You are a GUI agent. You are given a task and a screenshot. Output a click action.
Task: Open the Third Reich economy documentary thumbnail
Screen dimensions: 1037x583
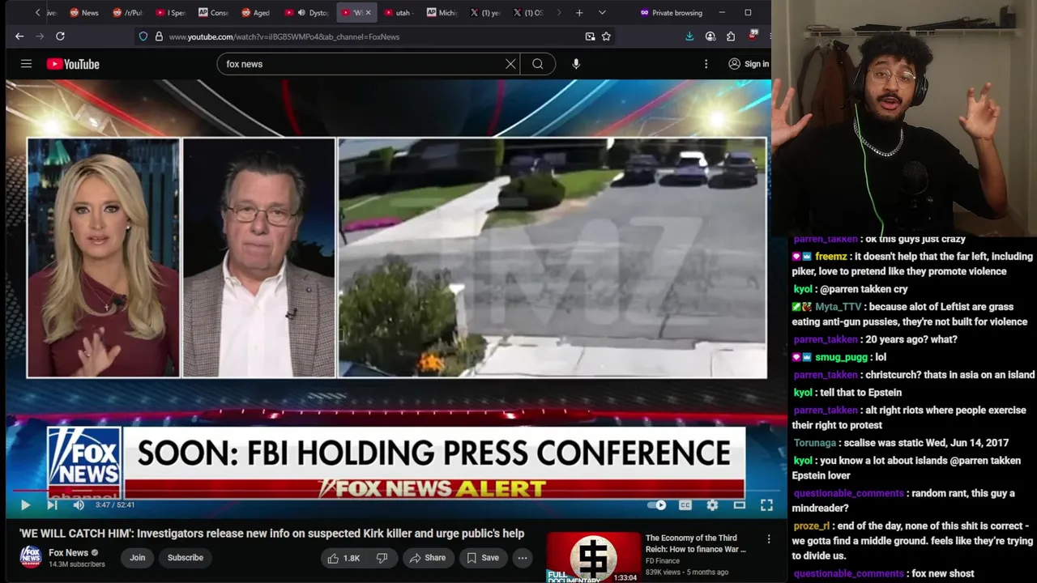[593, 557]
